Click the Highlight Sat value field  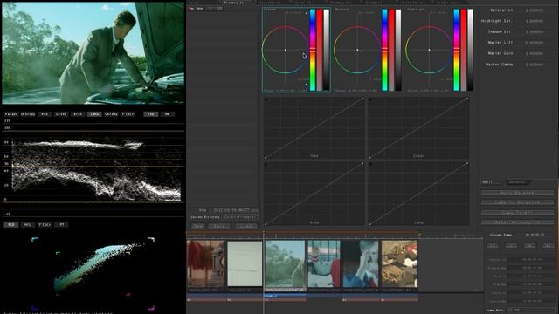click(x=534, y=21)
